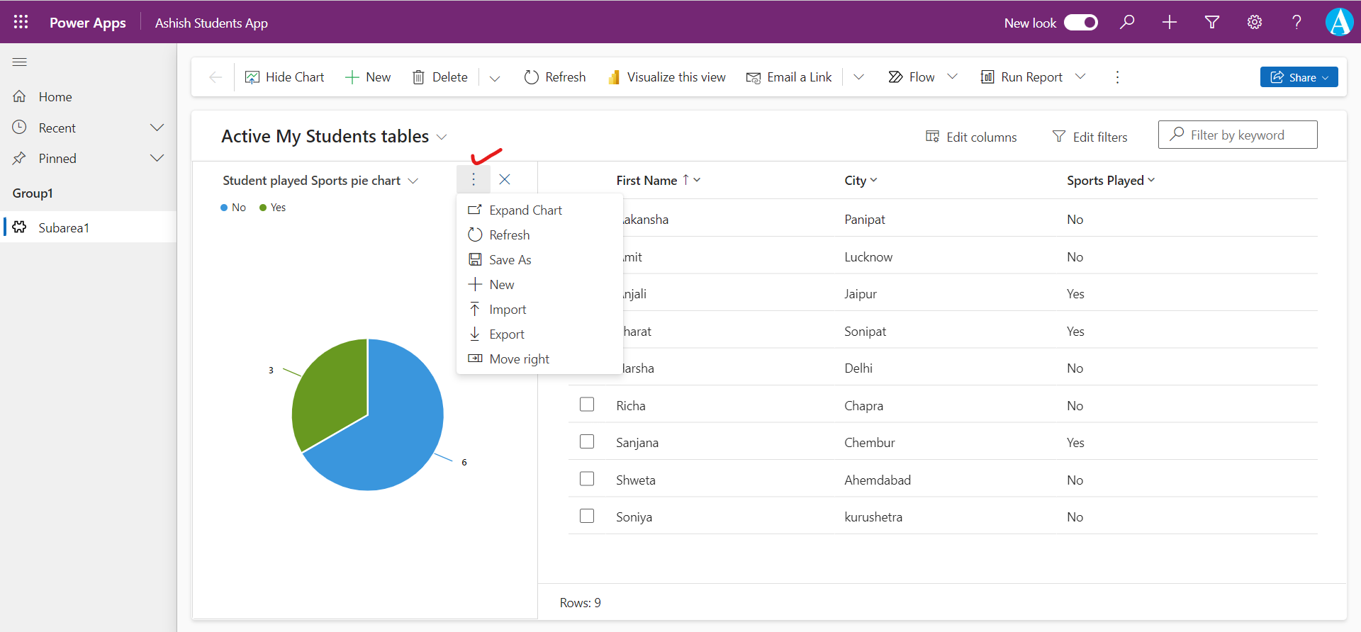The width and height of the screenshot is (1361, 632).
Task: Click the chart's more options ellipsis
Action: 474,179
